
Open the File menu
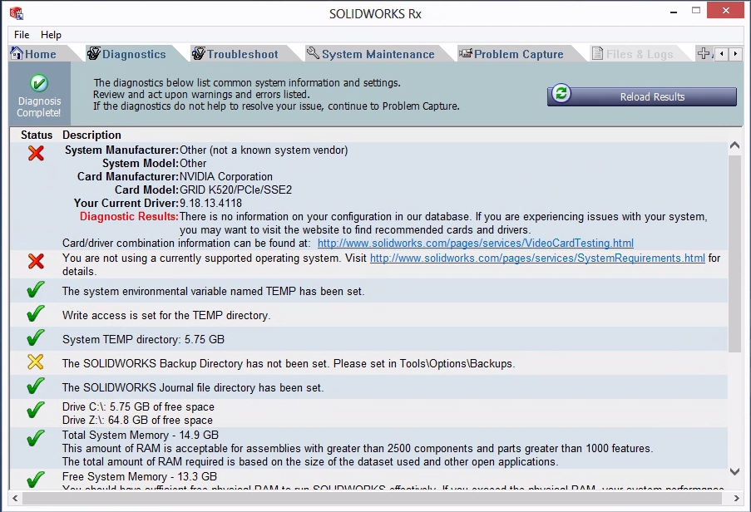pyautogui.click(x=22, y=35)
